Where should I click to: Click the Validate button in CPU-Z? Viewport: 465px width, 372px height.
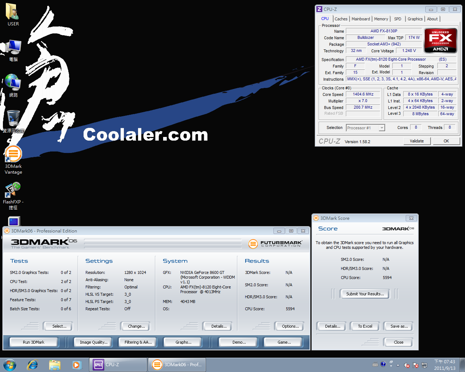pos(417,141)
